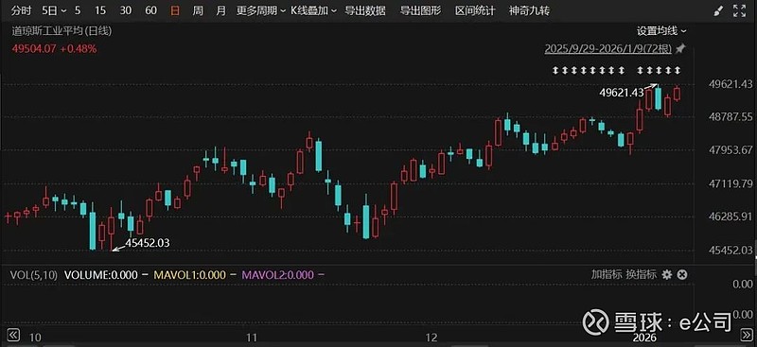
Task: Select the 30-minute period
Action: tap(126, 10)
